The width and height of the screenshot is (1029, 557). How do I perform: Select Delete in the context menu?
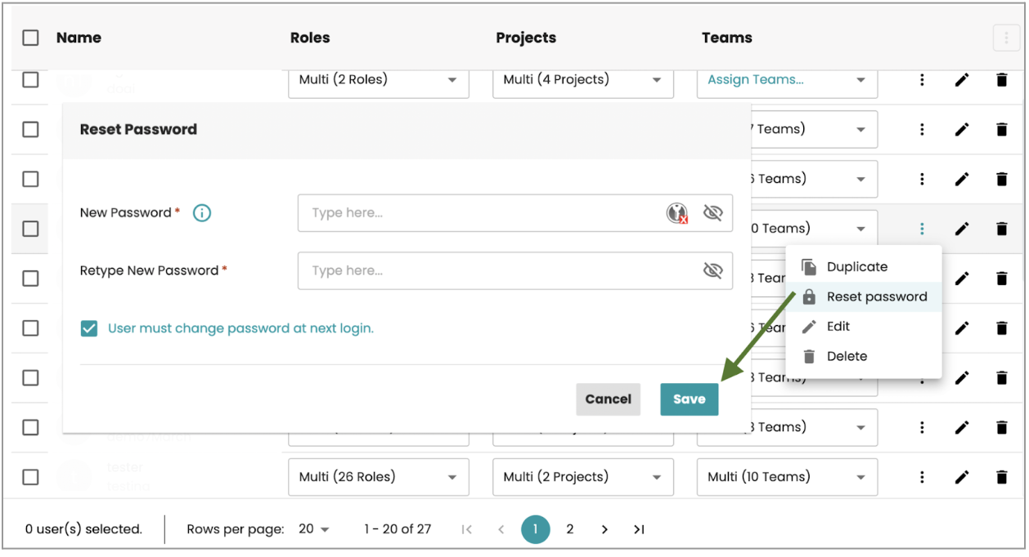847,356
